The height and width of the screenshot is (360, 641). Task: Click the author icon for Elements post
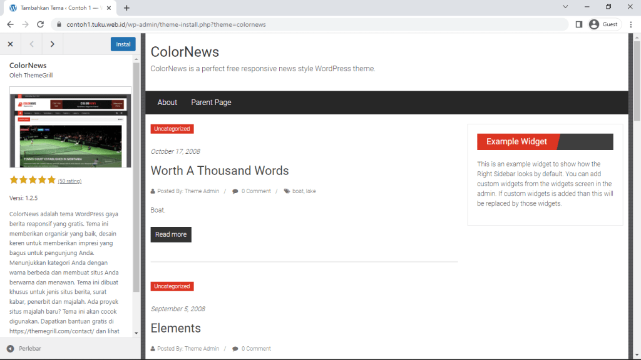(x=153, y=349)
